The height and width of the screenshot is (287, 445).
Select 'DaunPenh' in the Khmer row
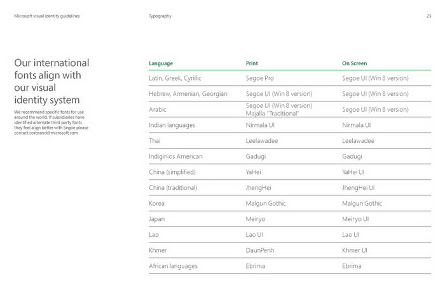pyautogui.click(x=259, y=250)
